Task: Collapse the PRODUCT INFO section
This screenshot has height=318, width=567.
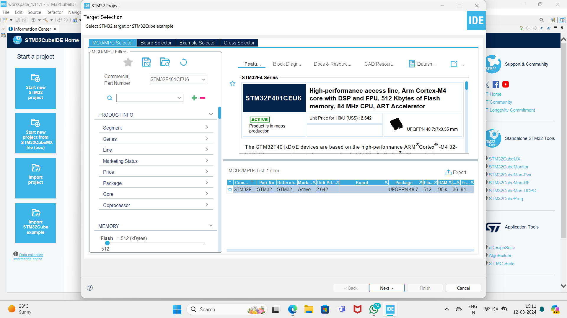Action: coord(211,115)
